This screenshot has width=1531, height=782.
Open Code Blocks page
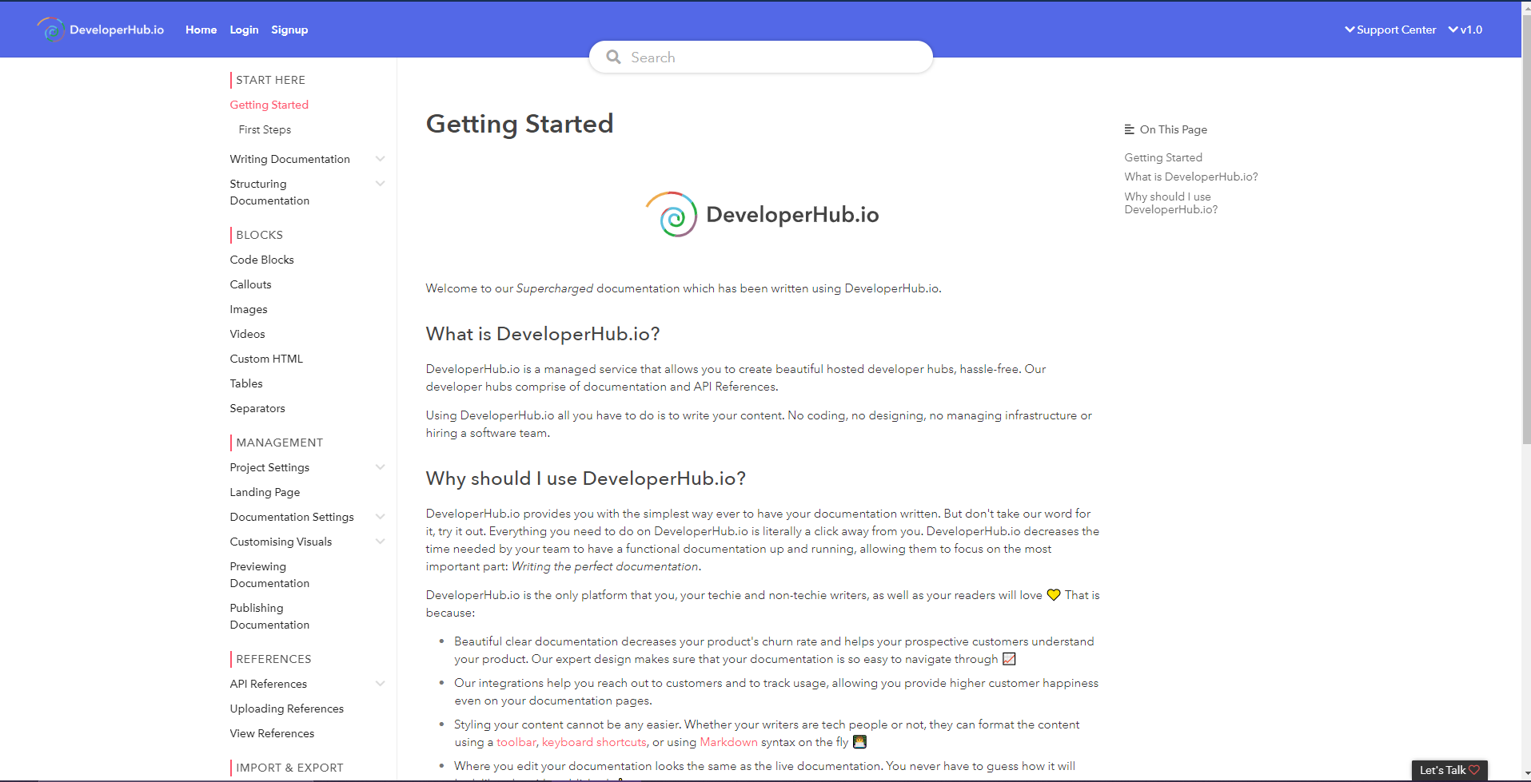pos(261,260)
